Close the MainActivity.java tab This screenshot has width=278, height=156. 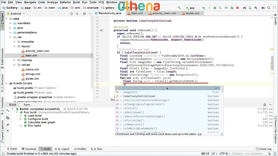point(124,13)
